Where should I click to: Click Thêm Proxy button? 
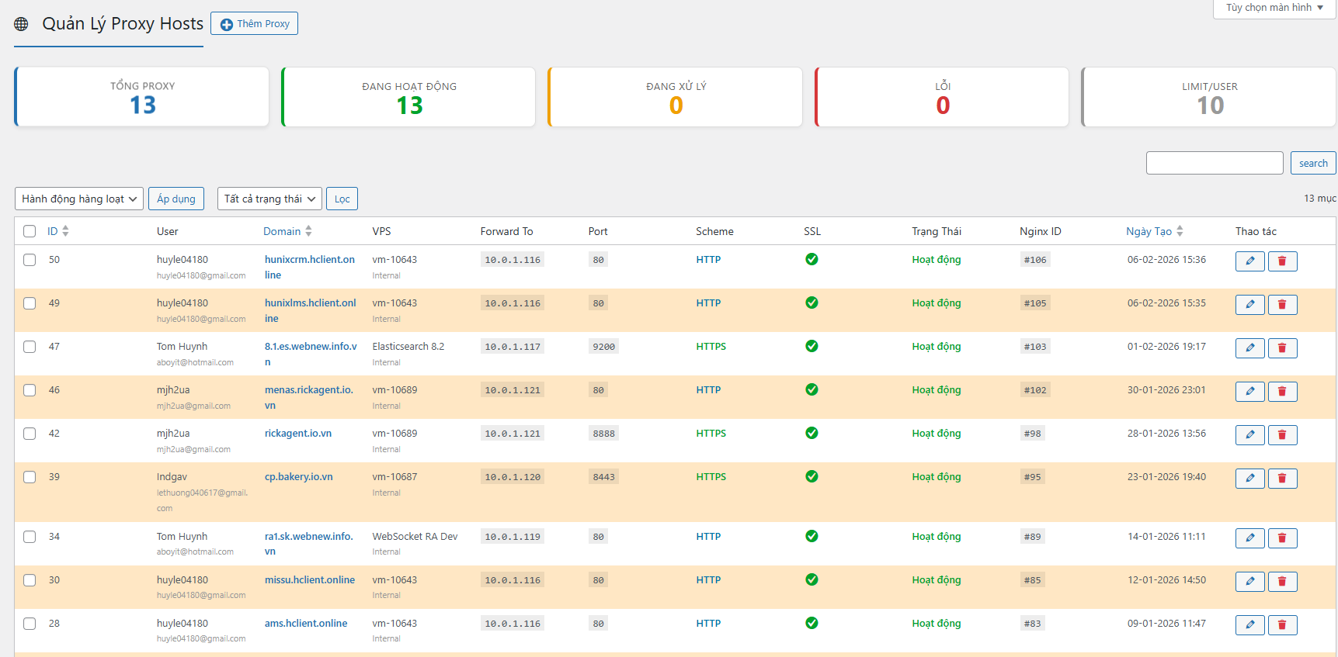[x=254, y=24]
